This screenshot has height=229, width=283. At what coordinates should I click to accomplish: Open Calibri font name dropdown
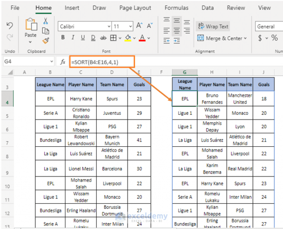tap(109, 27)
